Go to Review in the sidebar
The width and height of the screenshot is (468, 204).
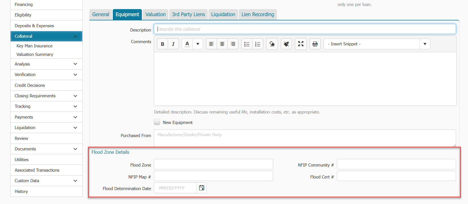(x=46, y=138)
